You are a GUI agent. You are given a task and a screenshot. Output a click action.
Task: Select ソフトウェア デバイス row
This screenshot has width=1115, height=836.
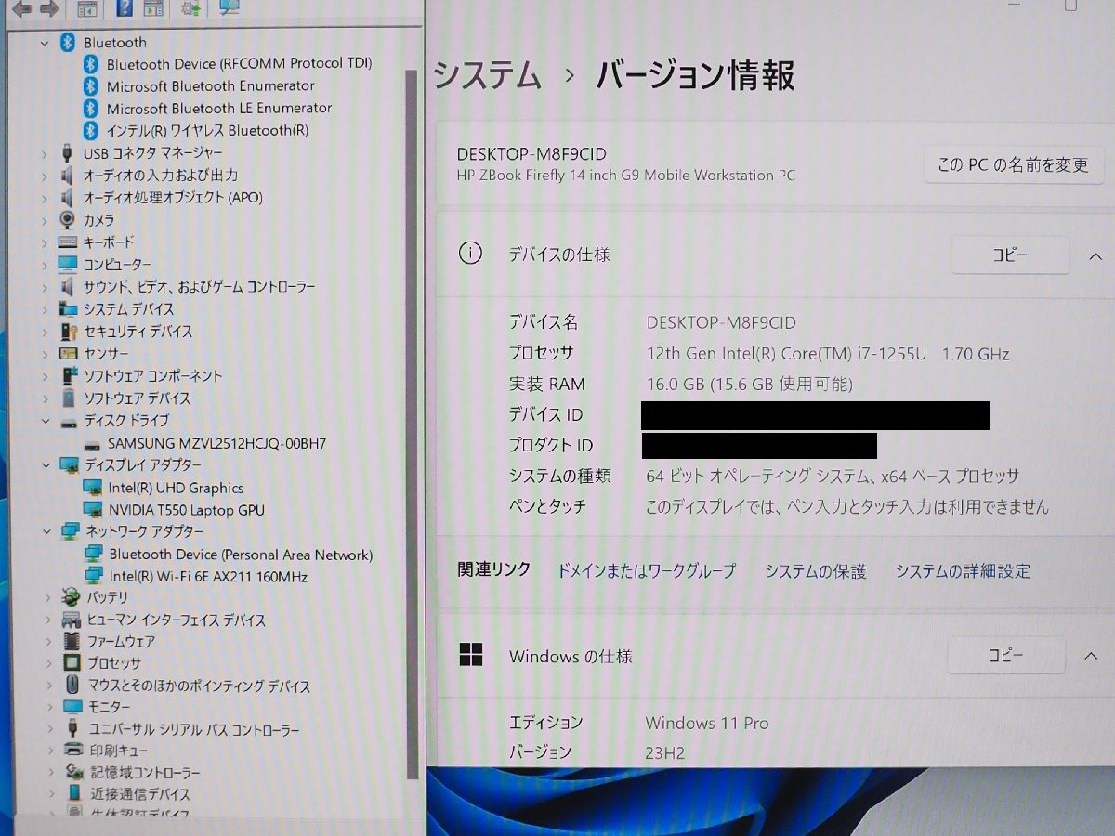(x=137, y=398)
